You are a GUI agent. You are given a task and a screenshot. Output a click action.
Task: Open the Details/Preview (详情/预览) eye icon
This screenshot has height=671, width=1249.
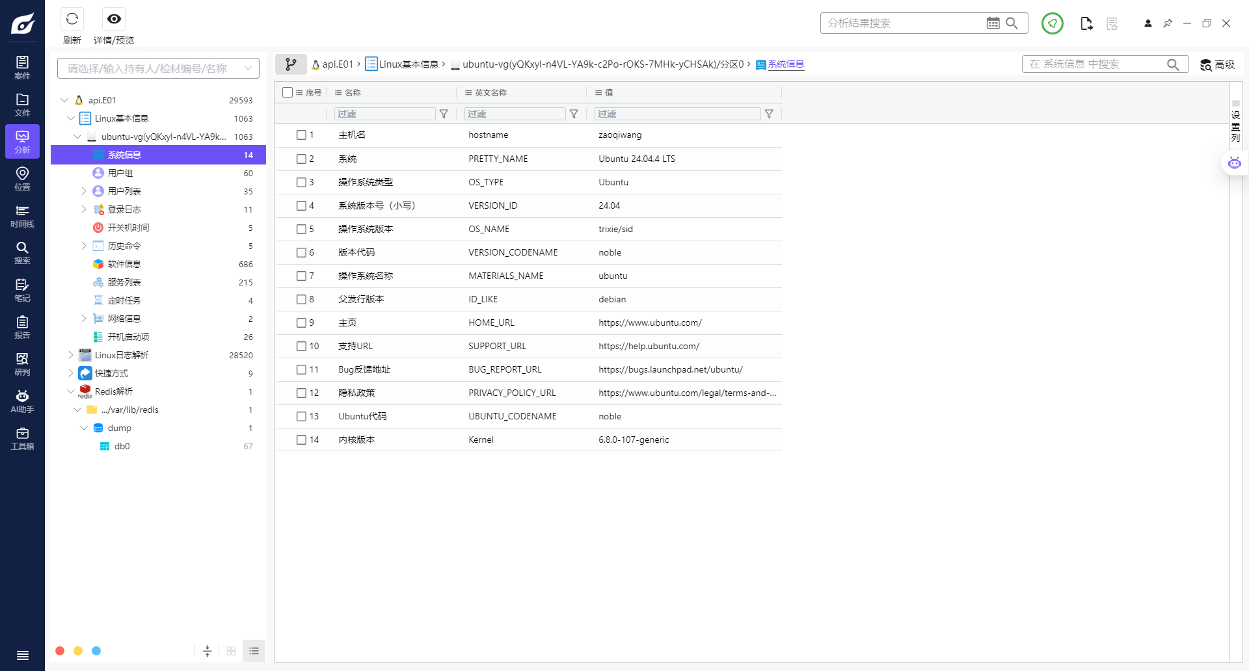114,19
